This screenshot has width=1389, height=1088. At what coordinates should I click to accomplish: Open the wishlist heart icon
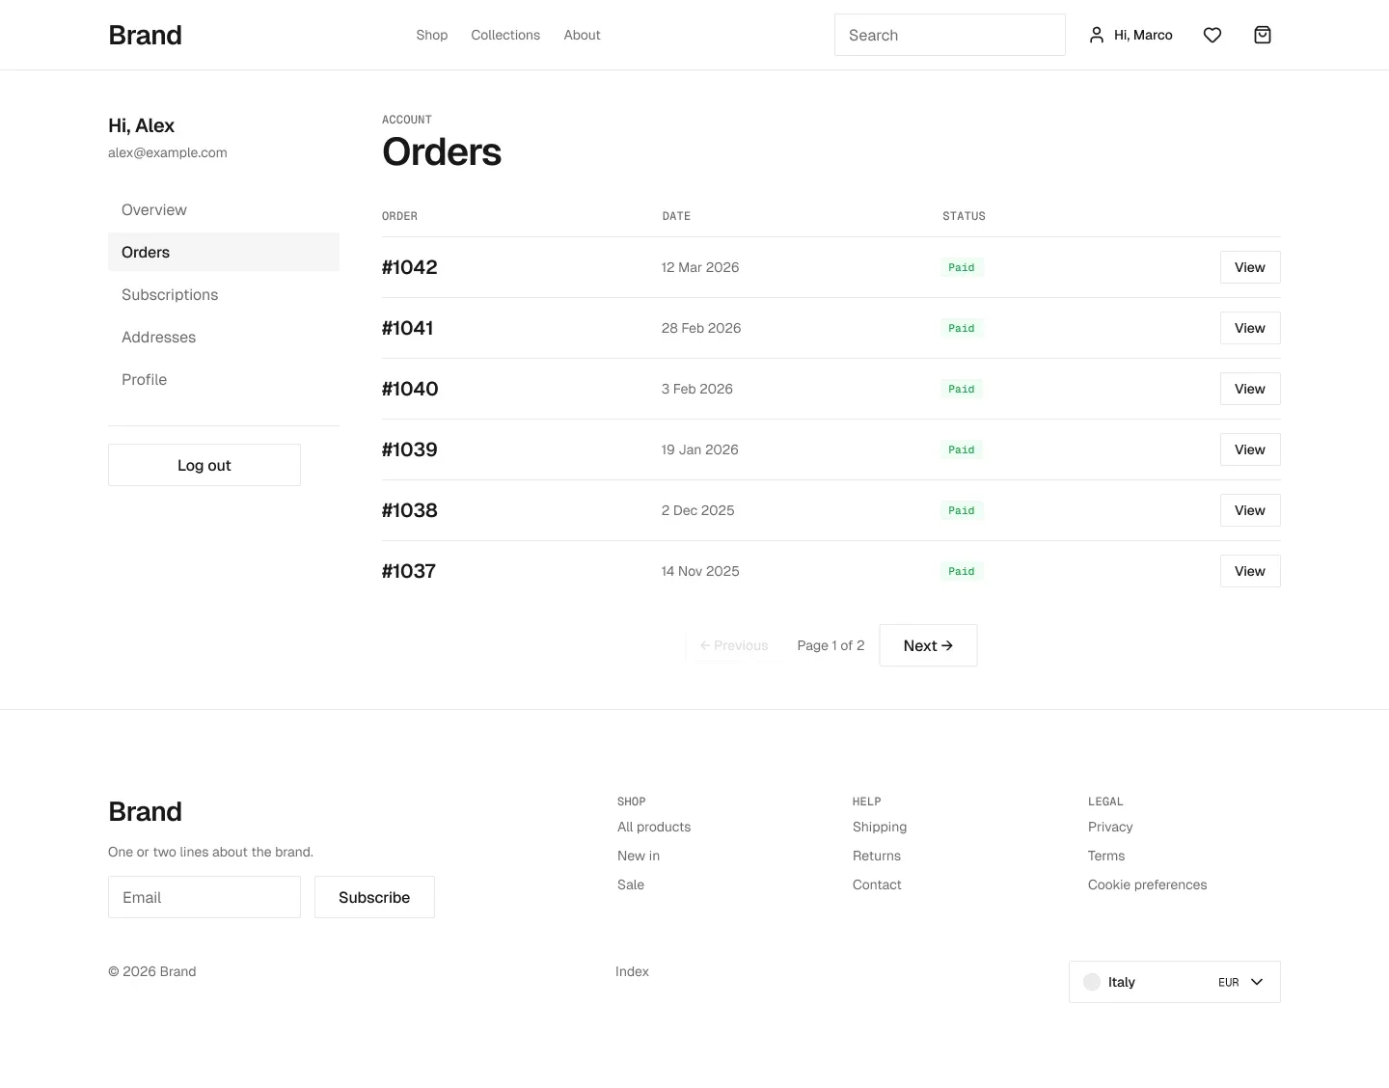(1212, 35)
